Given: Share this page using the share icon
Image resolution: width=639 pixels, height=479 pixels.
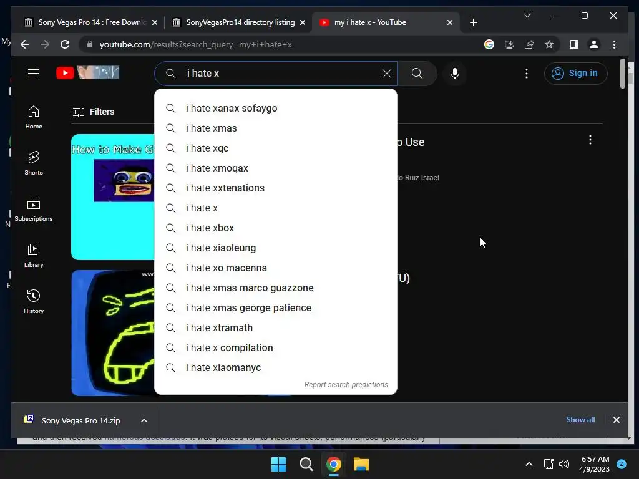Looking at the screenshot, I should coord(529,44).
